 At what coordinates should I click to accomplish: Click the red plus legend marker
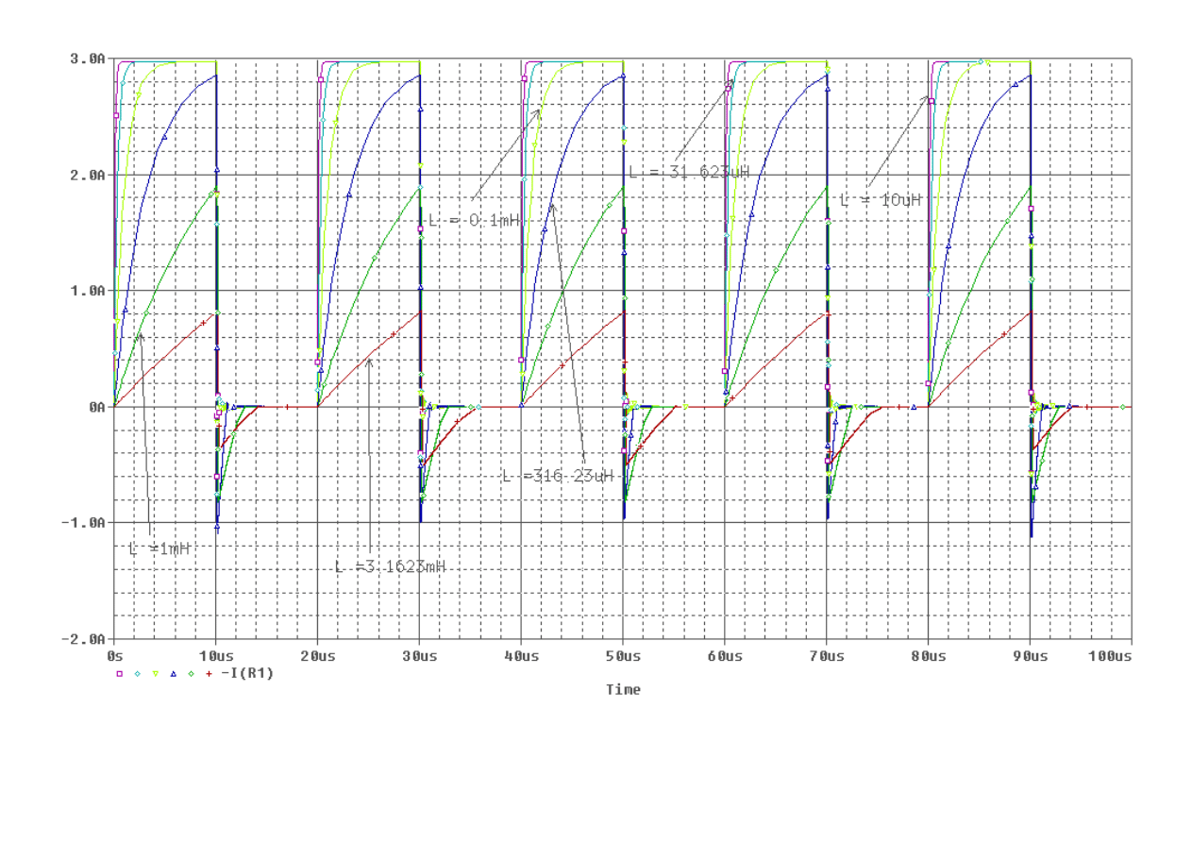coord(210,674)
